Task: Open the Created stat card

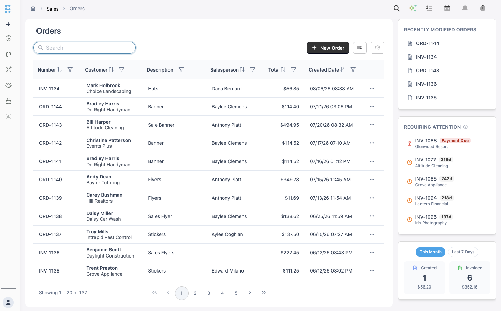Action: tap(424, 277)
